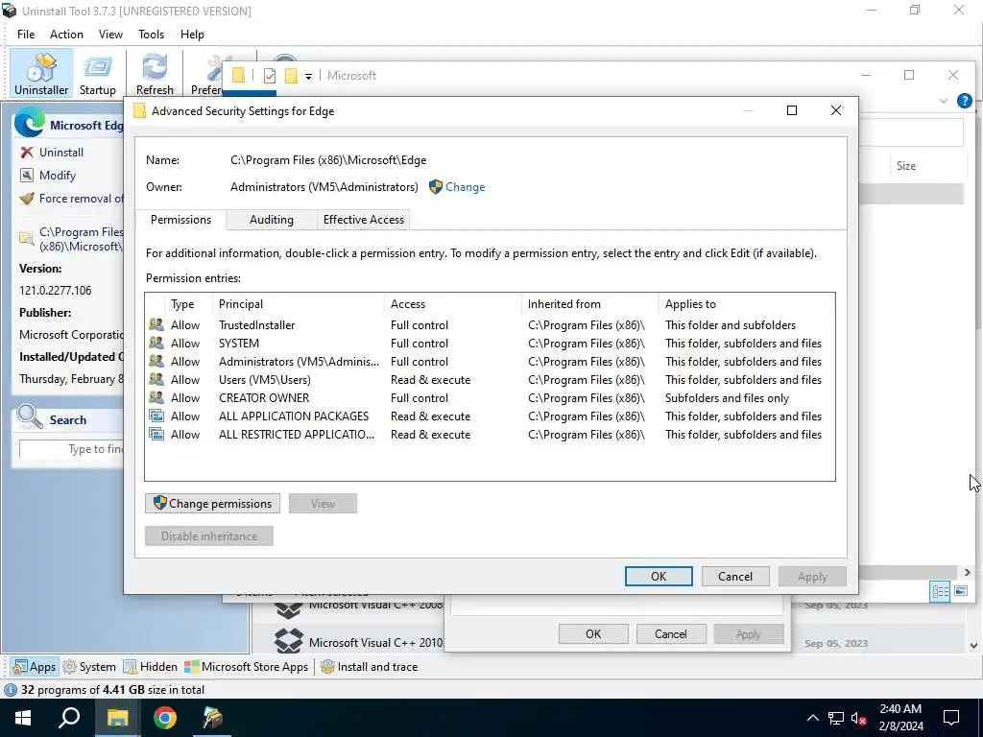Switch to the Effective Access tab

pyautogui.click(x=364, y=220)
